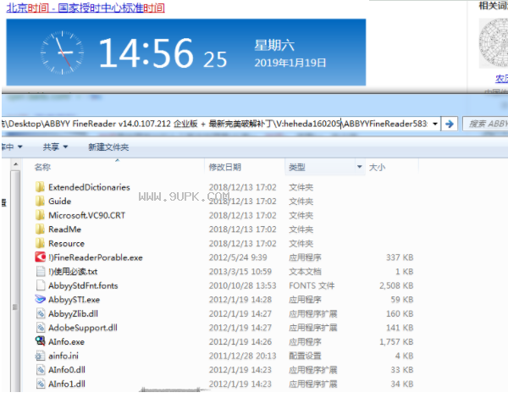This screenshot has height=398, width=508.
Task: Click the circular thumbnail under 相关词
Action: click(x=494, y=43)
